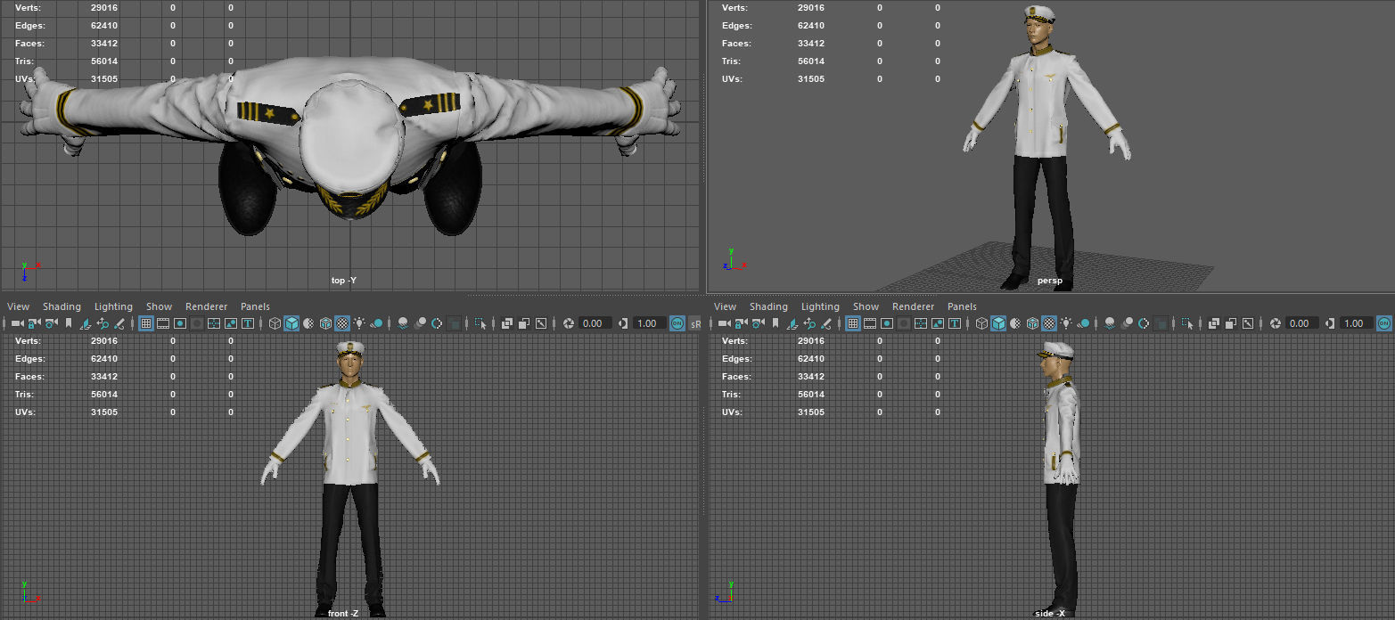
Task: Click X-Ray Active Components in front view panel
Action: 523,323
